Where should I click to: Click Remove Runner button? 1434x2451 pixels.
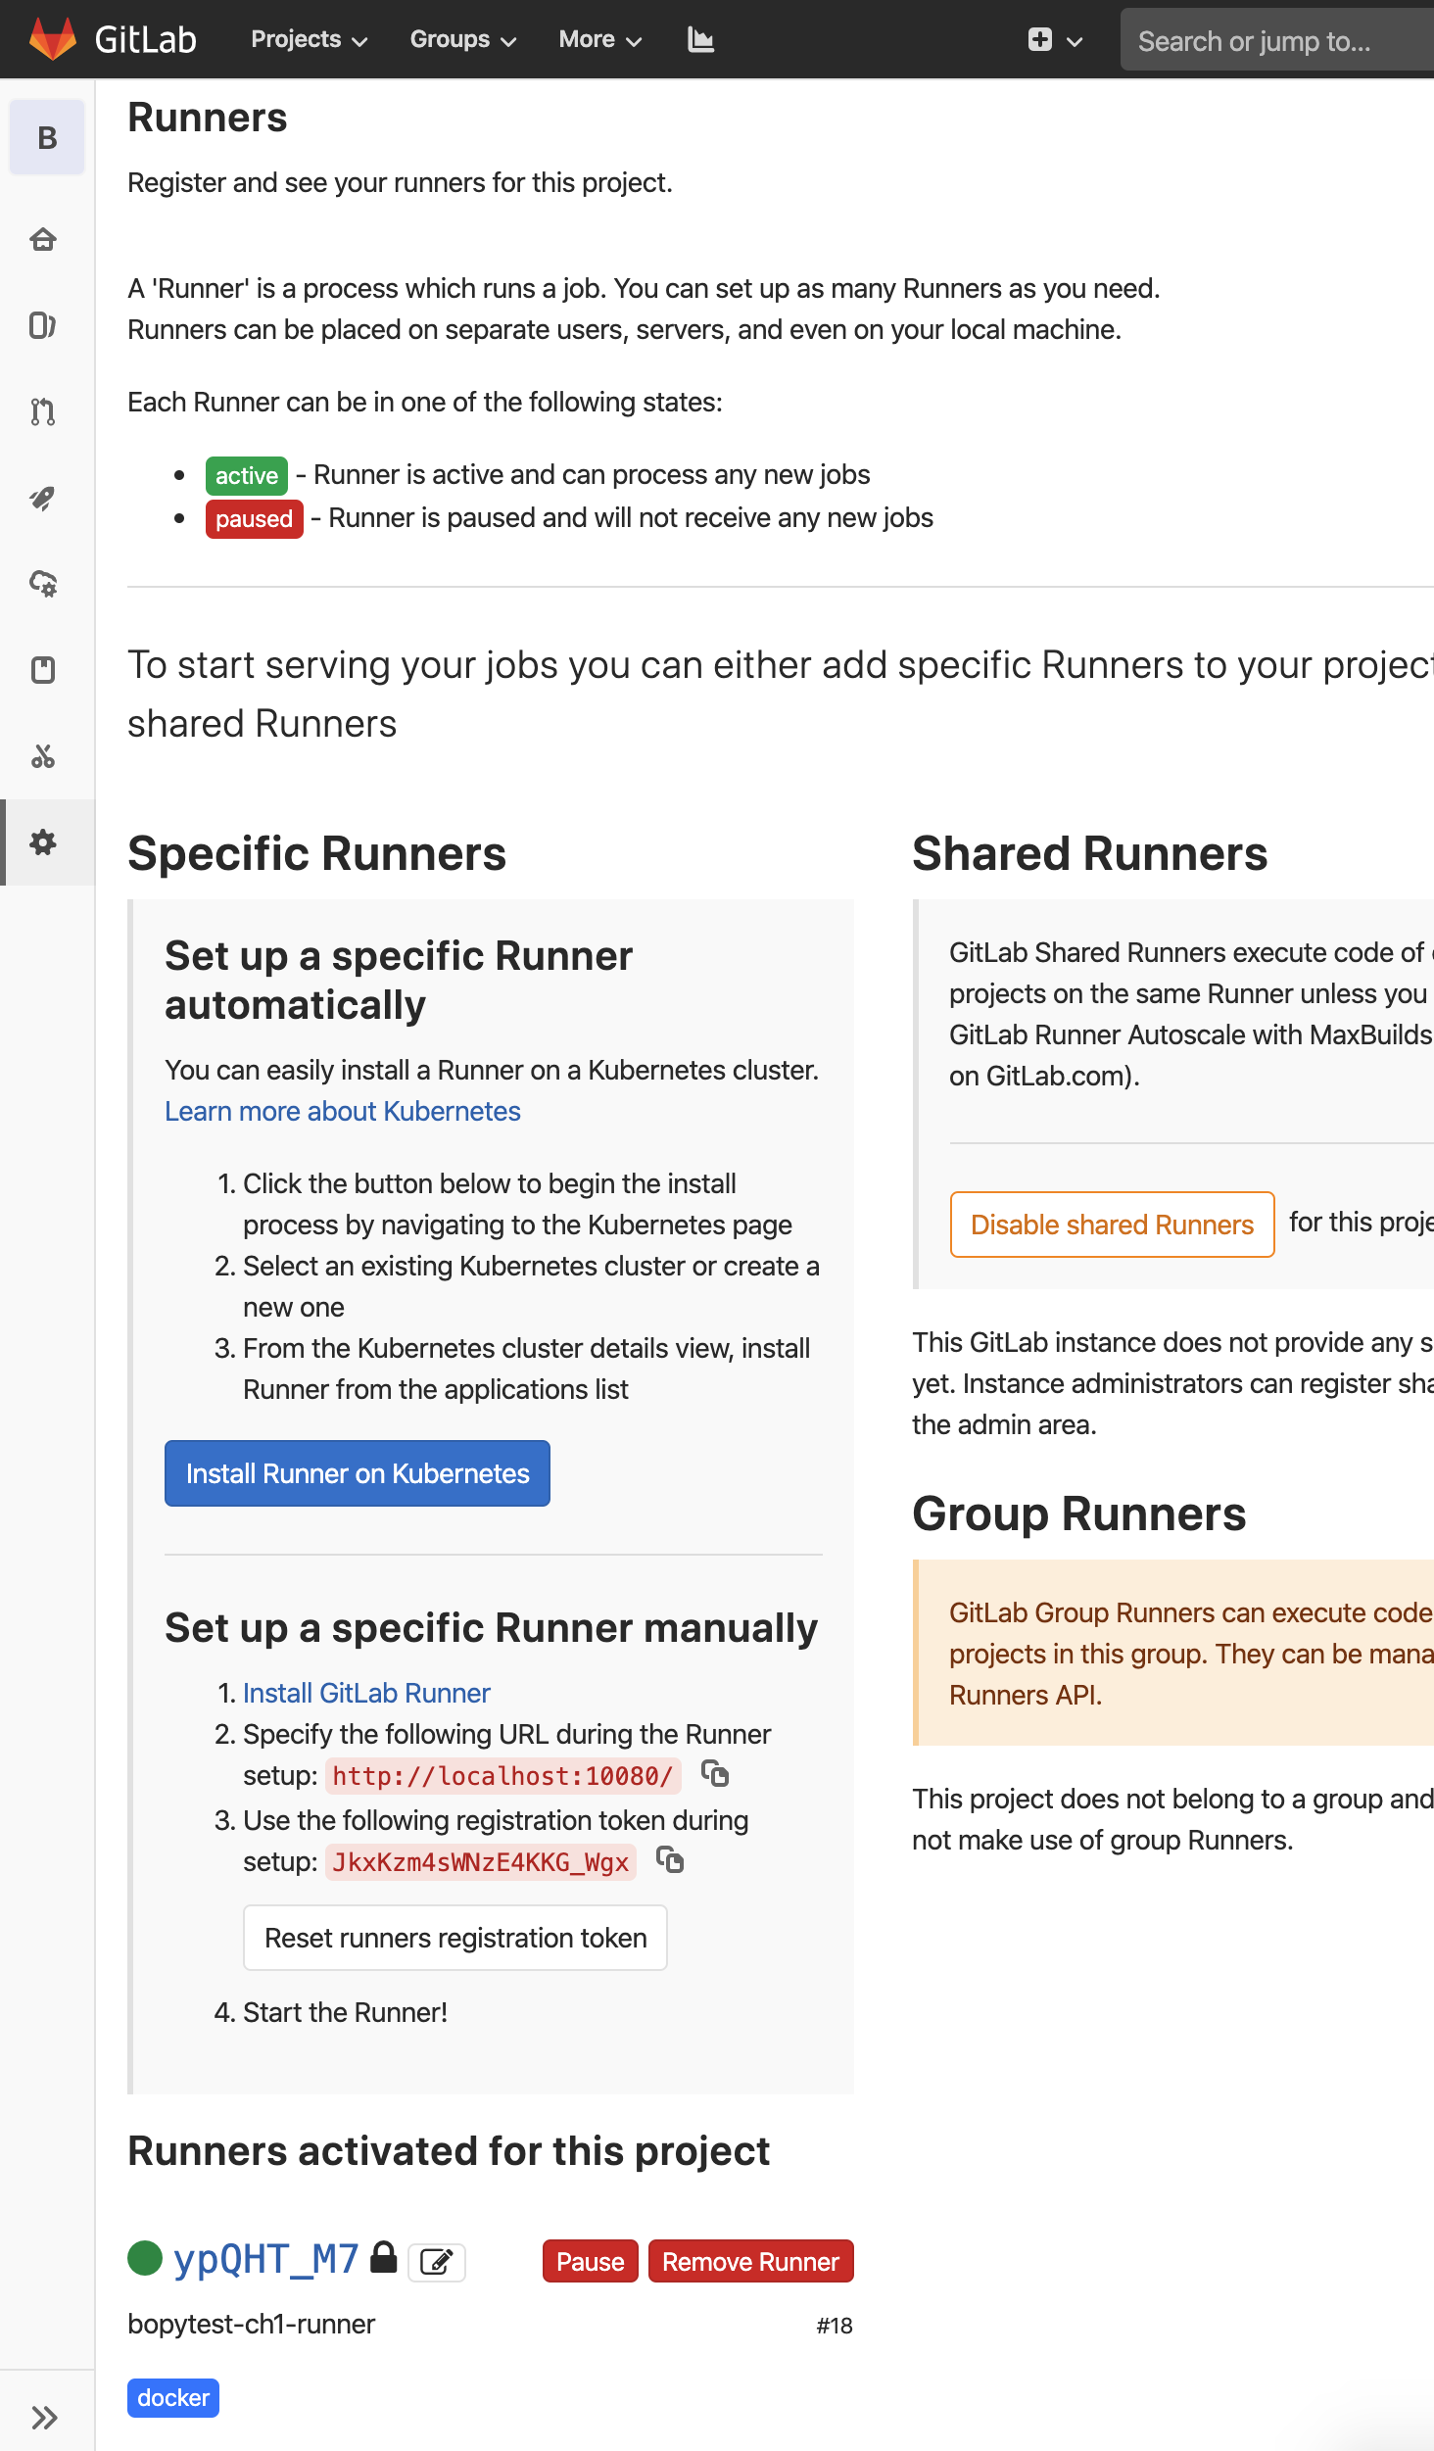click(751, 2261)
